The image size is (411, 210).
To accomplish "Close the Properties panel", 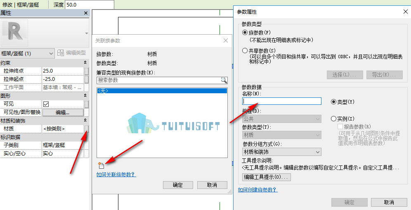I will (86, 13).
